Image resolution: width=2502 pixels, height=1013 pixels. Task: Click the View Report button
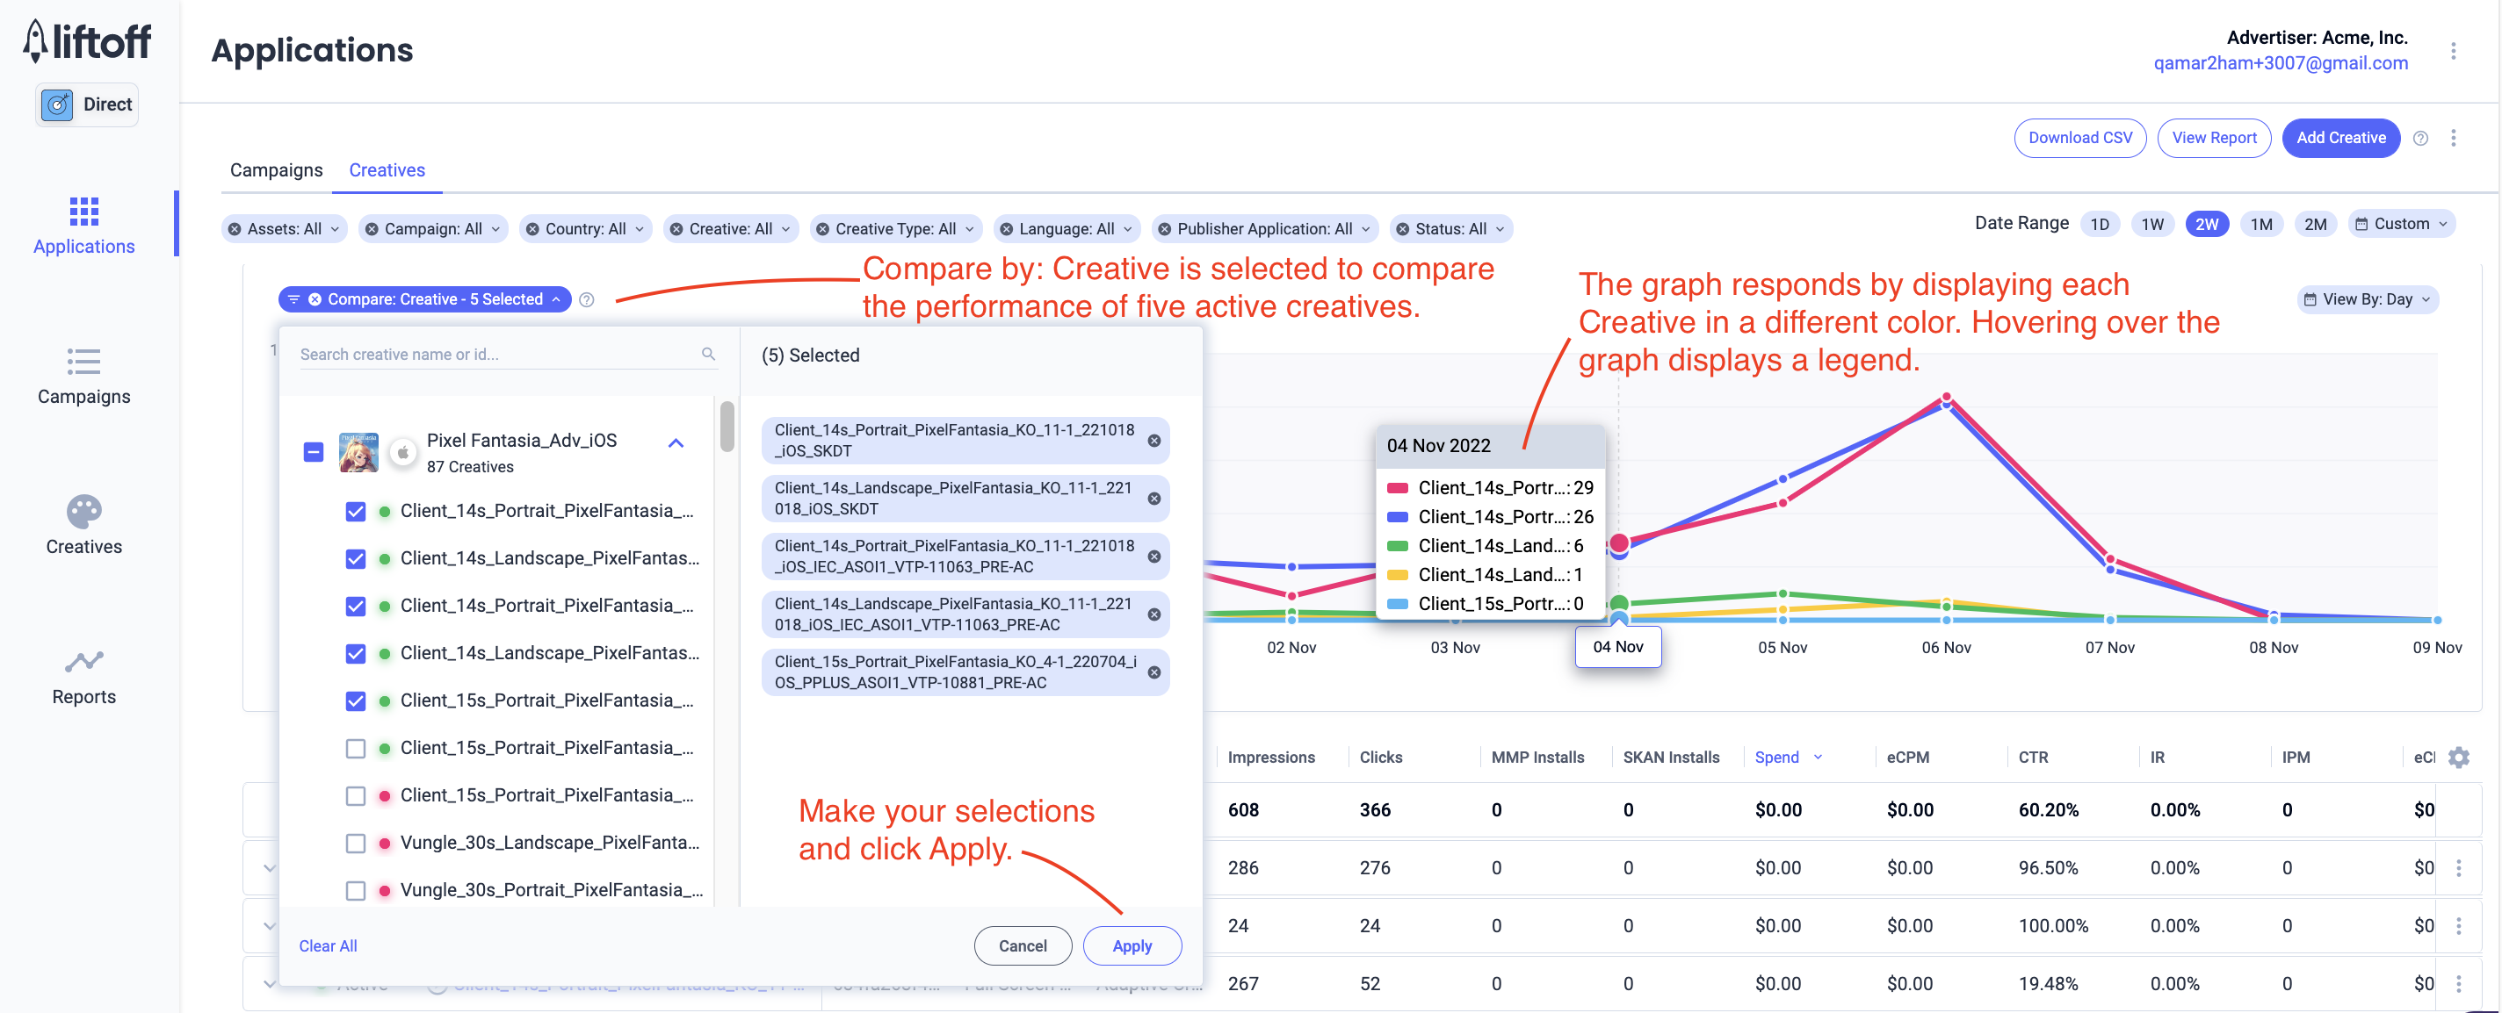pos(2214,138)
